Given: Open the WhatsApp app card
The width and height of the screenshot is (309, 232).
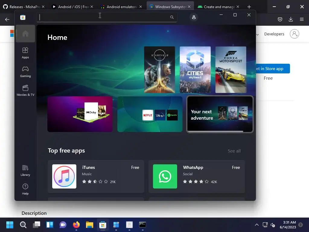Looking at the screenshot, I should coord(197,176).
